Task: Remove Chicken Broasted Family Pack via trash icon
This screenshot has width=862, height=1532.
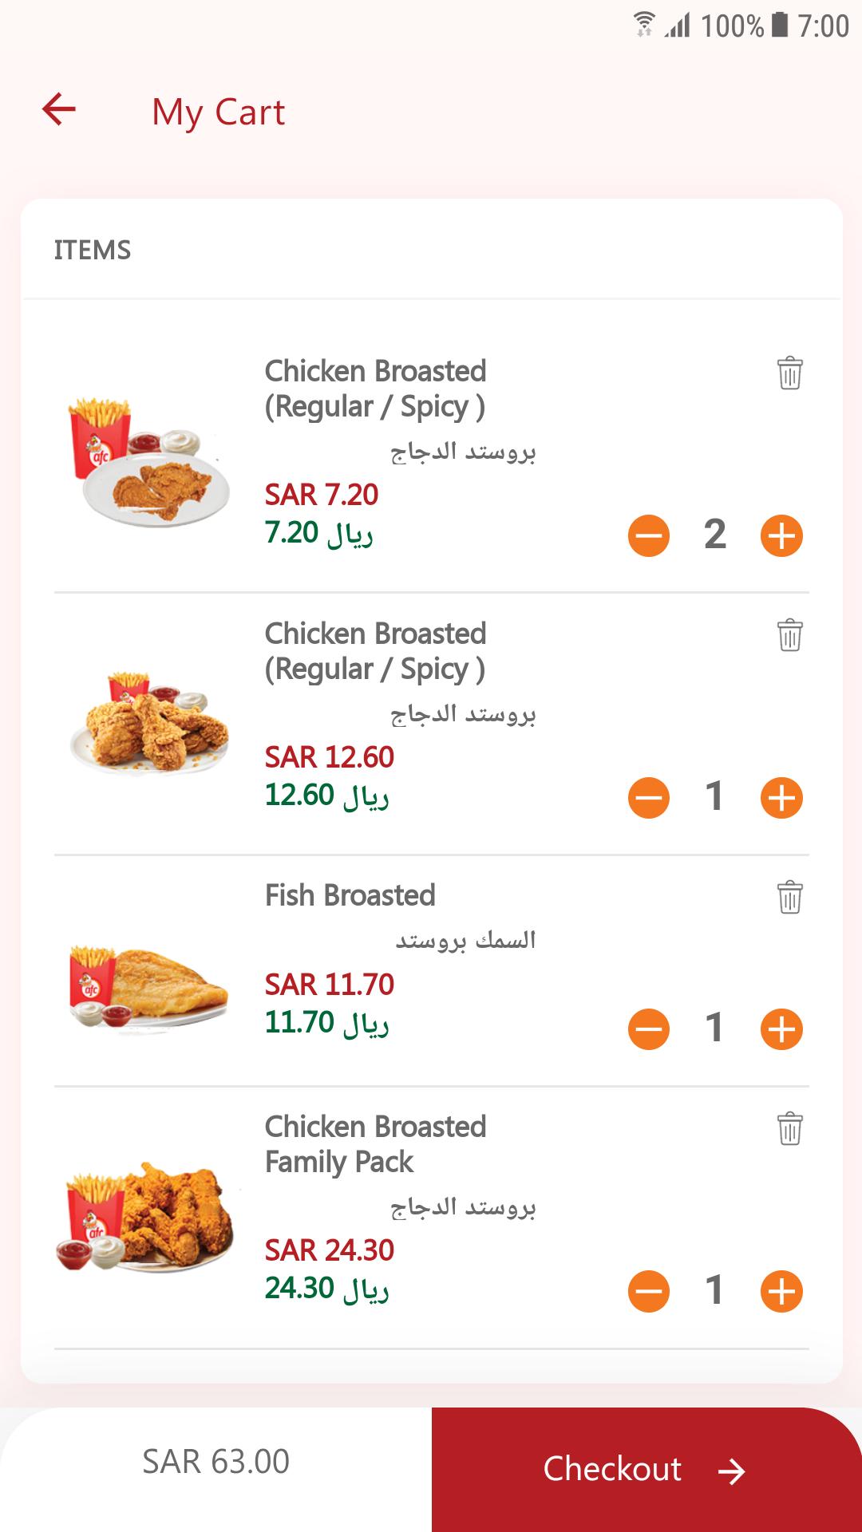Action: 789,1128
